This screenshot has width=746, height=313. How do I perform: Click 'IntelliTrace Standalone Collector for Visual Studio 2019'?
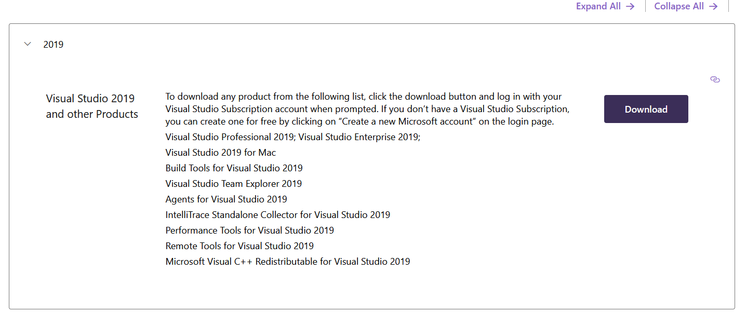click(278, 215)
